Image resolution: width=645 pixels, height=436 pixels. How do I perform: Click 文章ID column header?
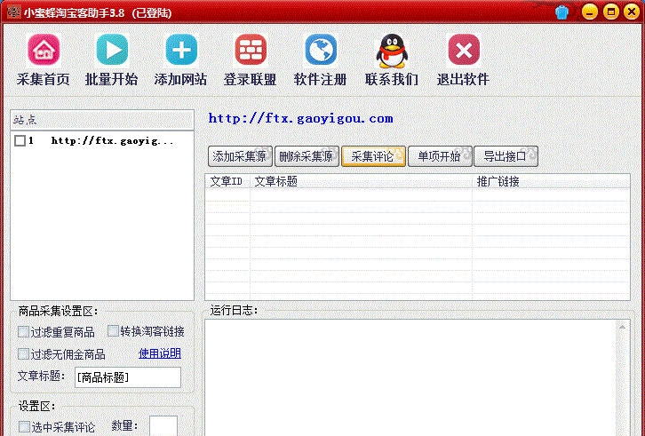(227, 181)
